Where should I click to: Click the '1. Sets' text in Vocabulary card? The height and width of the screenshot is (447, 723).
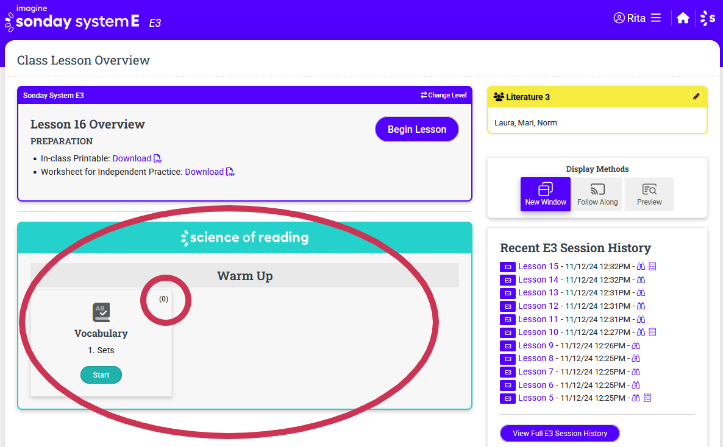[x=101, y=350]
